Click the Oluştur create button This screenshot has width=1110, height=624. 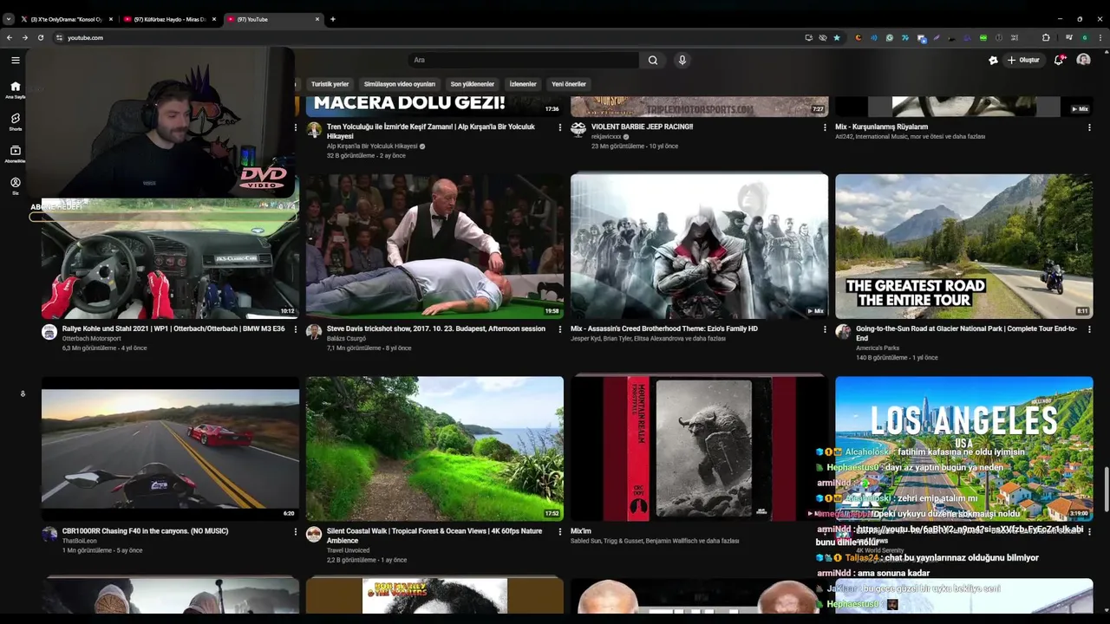click(1023, 60)
